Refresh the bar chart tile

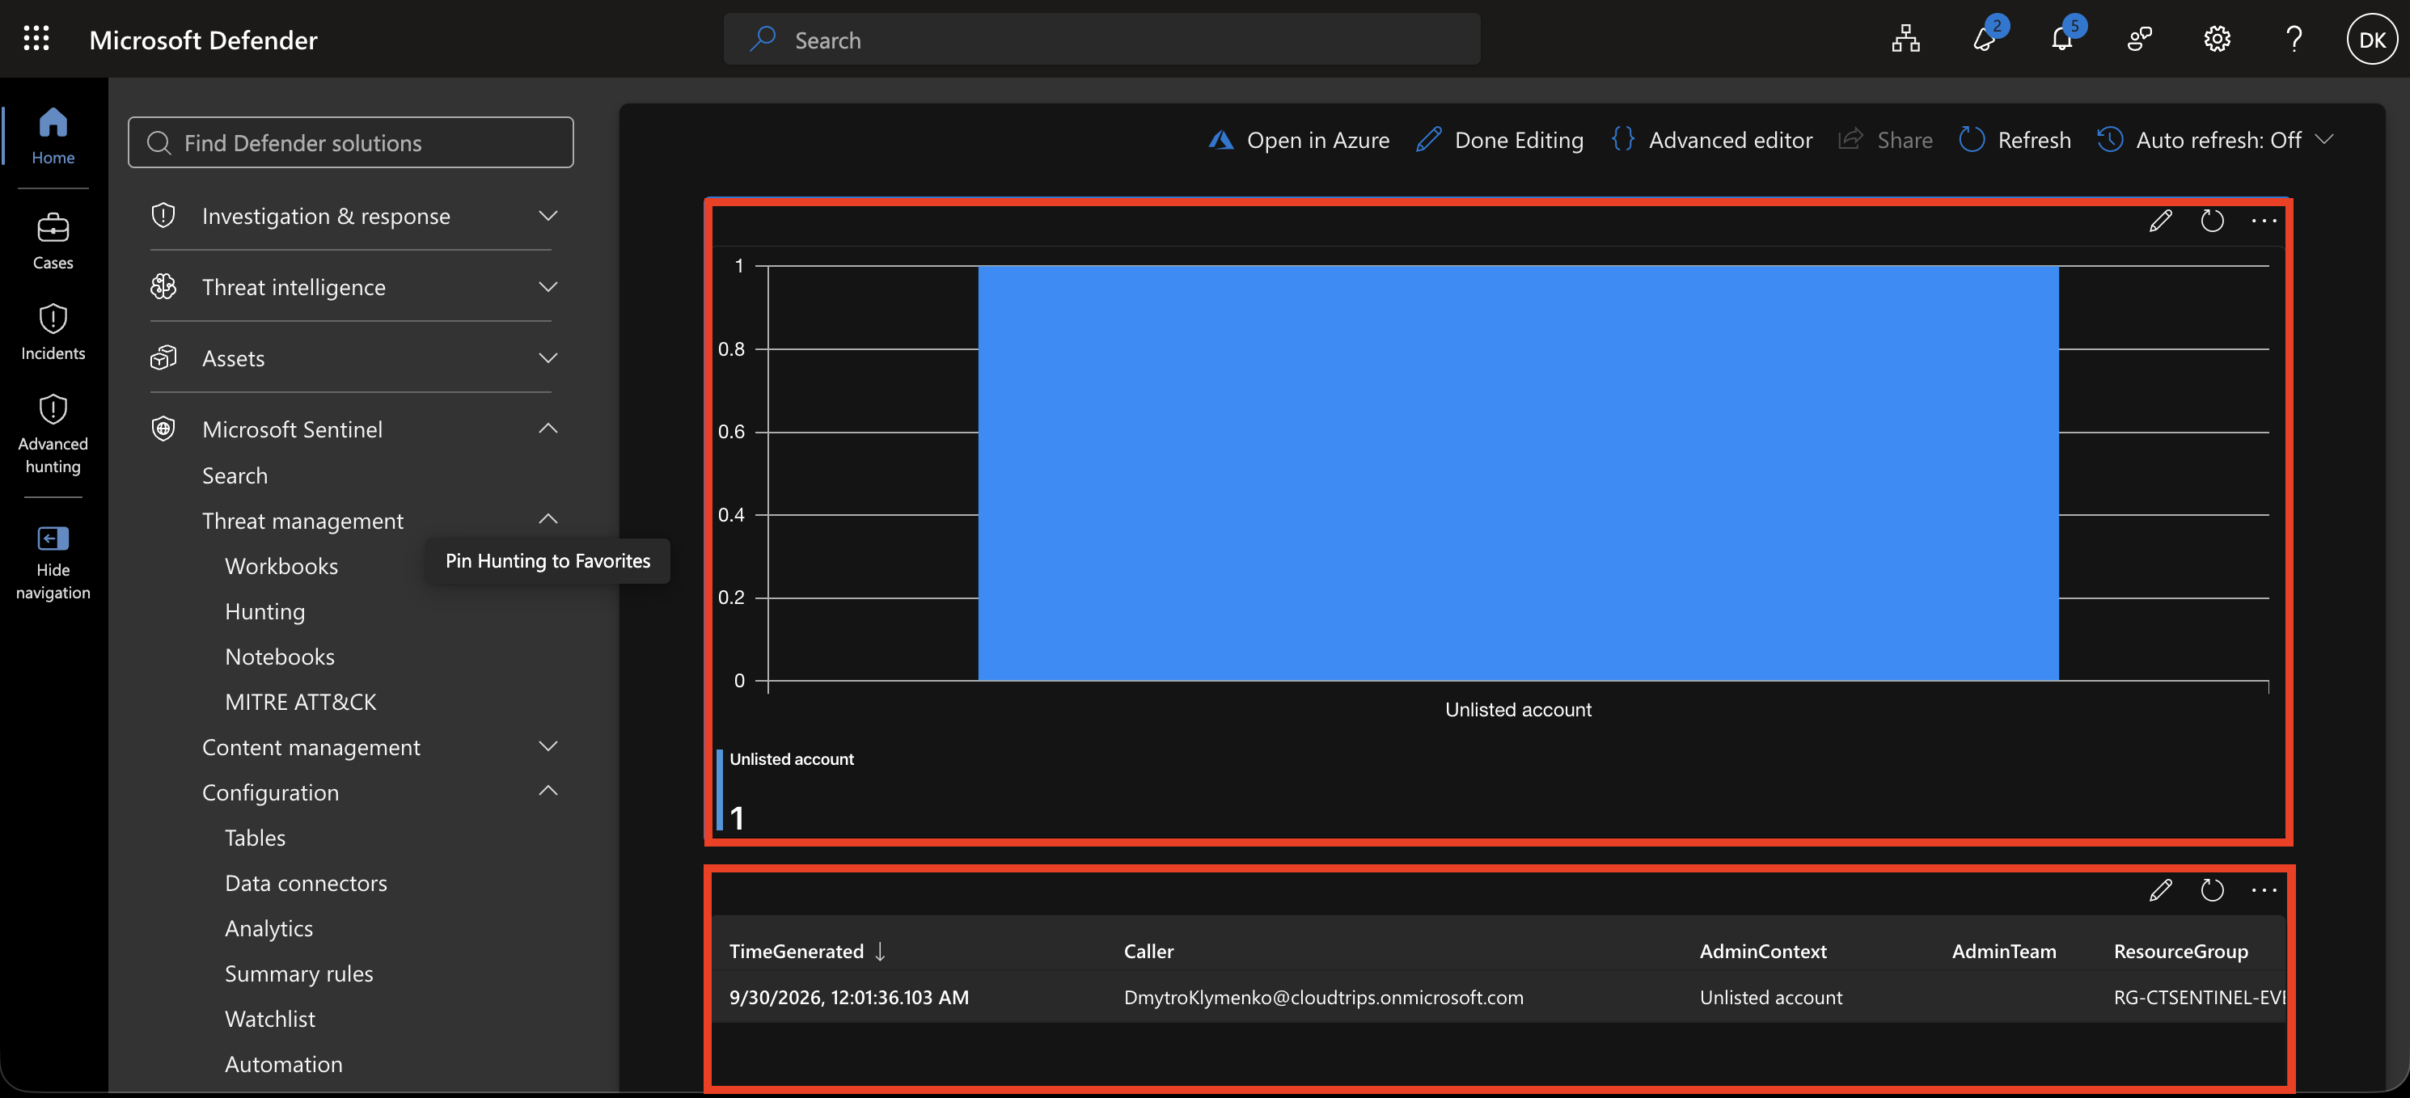(2212, 221)
